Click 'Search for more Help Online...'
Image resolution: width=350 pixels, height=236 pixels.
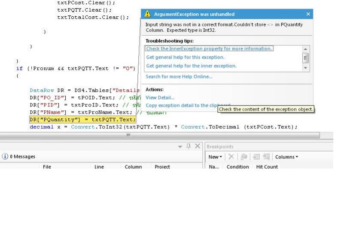[x=179, y=76]
